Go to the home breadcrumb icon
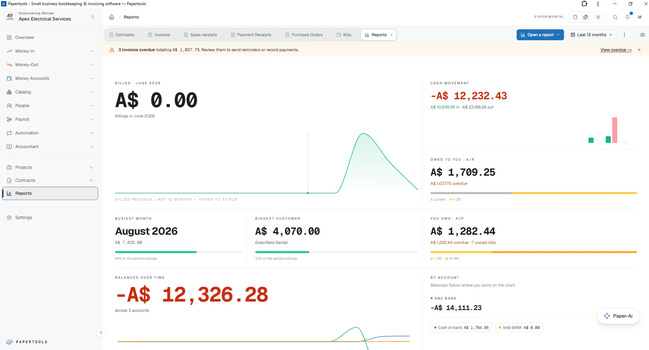Image resolution: width=649 pixels, height=350 pixels. pos(112,17)
